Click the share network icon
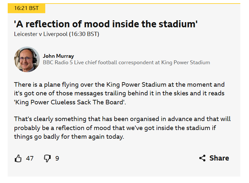Viewport: 249px width, 183px height. point(202,158)
